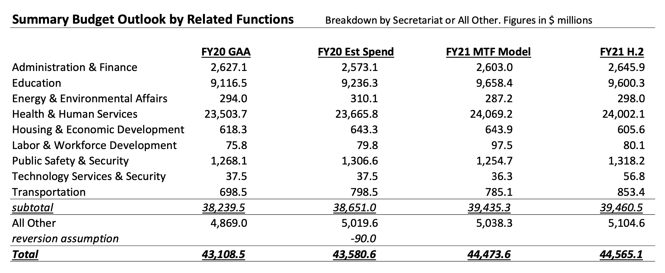Click the underlined subtotal row label
The width and height of the screenshot is (665, 273).
point(33,208)
